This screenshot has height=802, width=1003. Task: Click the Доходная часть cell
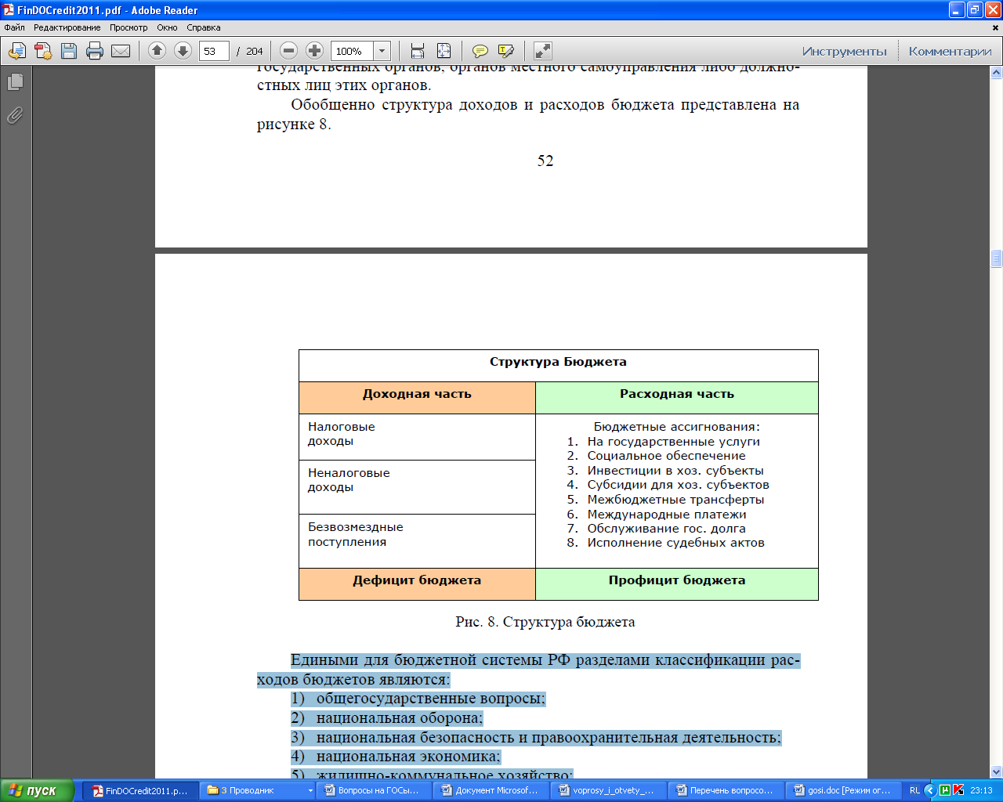(417, 398)
